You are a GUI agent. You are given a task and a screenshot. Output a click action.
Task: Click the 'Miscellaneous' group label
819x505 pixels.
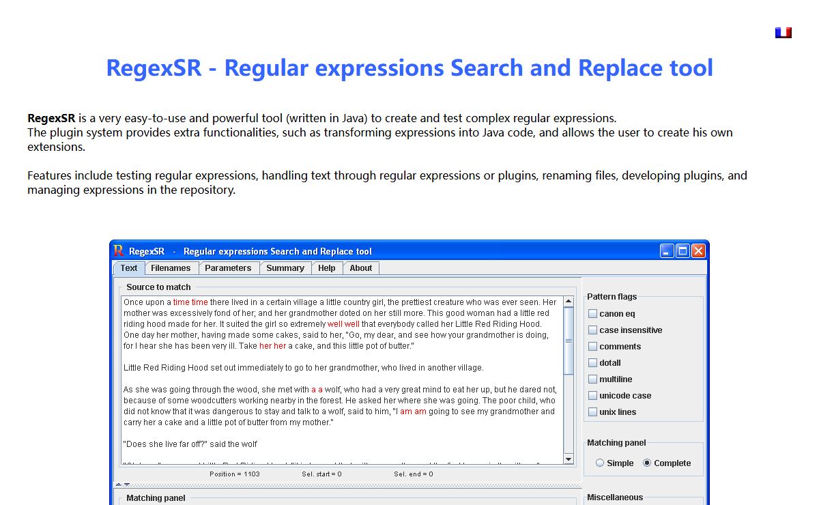point(615,497)
